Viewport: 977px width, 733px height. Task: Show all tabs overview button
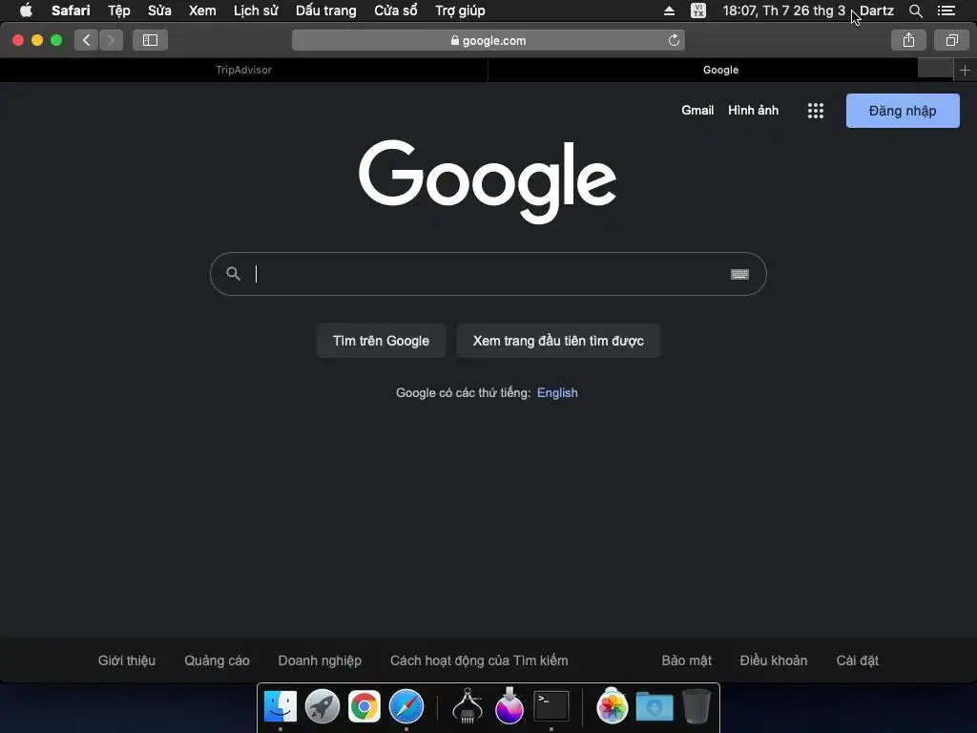click(951, 40)
